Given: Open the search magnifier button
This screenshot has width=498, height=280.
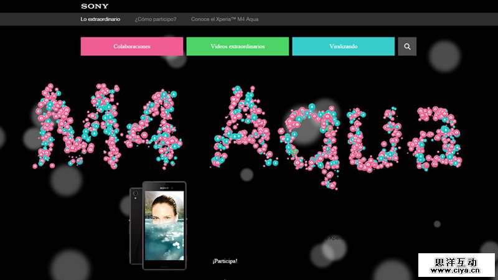Looking at the screenshot, I should pyautogui.click(x=407, y=46).
